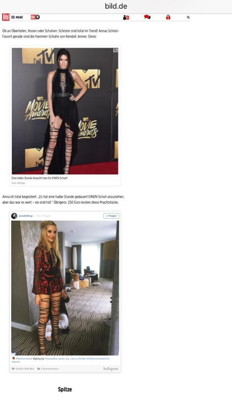The height and width of the screenshot is (402, 232).
Task: Open the Kendall Jenner MTV Awards photo
Action: coord(65,111)
